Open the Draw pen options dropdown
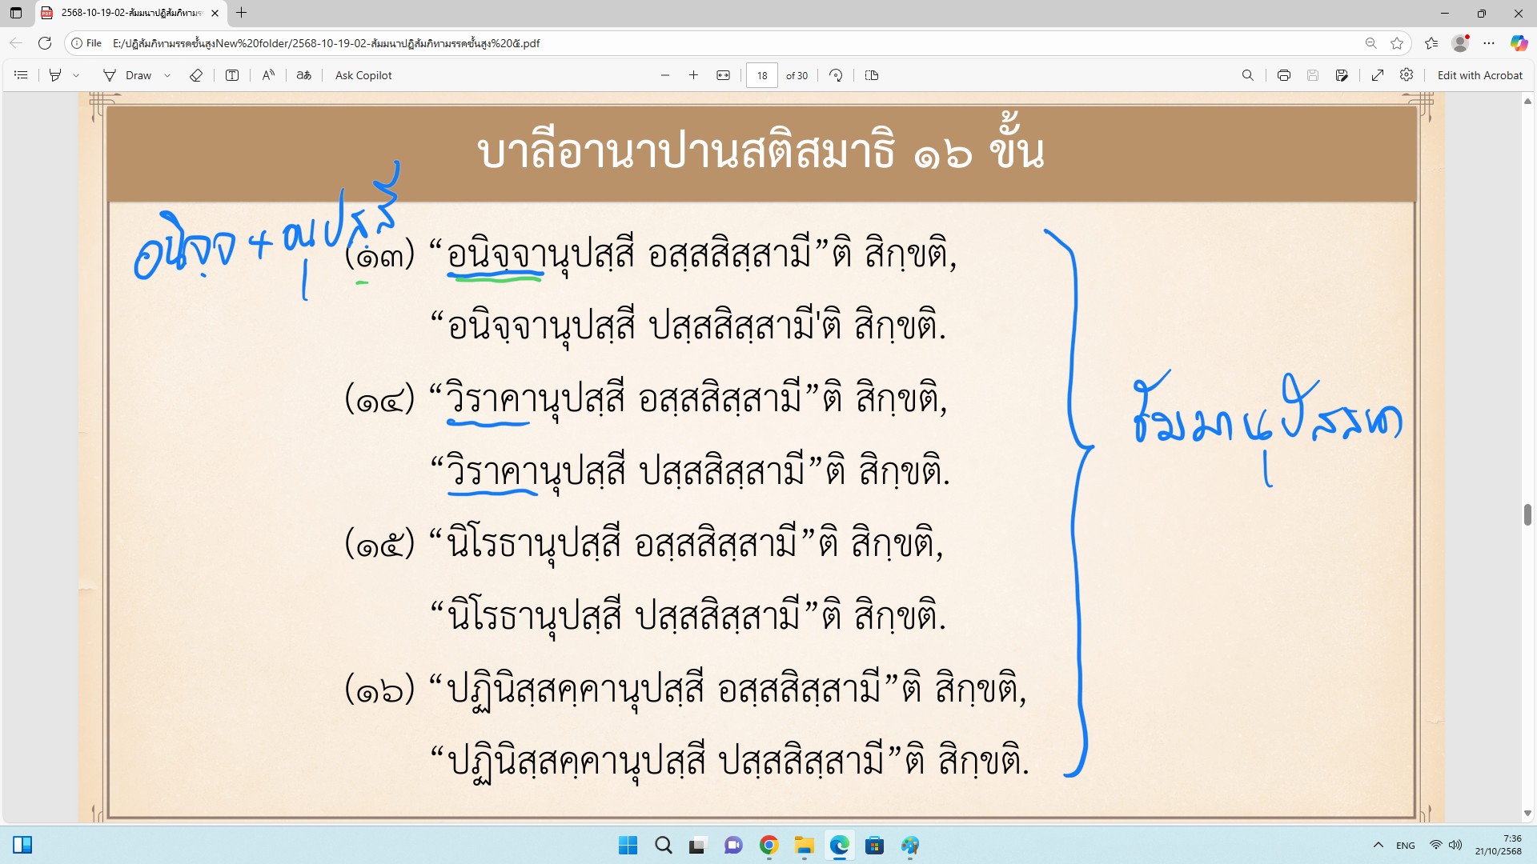 pyautogui.click(x=167, y=75)
